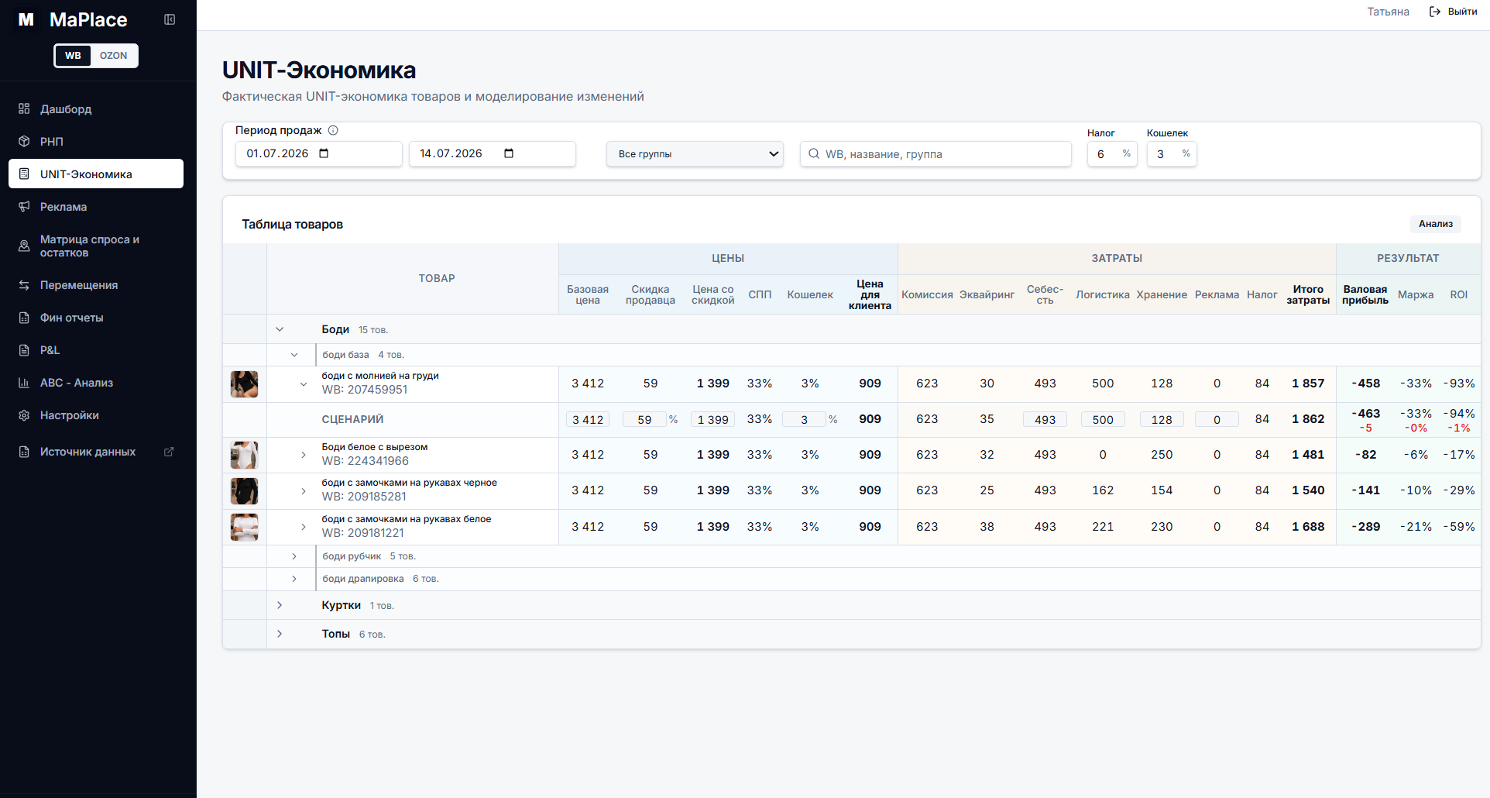The image size is (1490, 798).
Task: Open the Все группы dropdown
Action: [695, 153]
